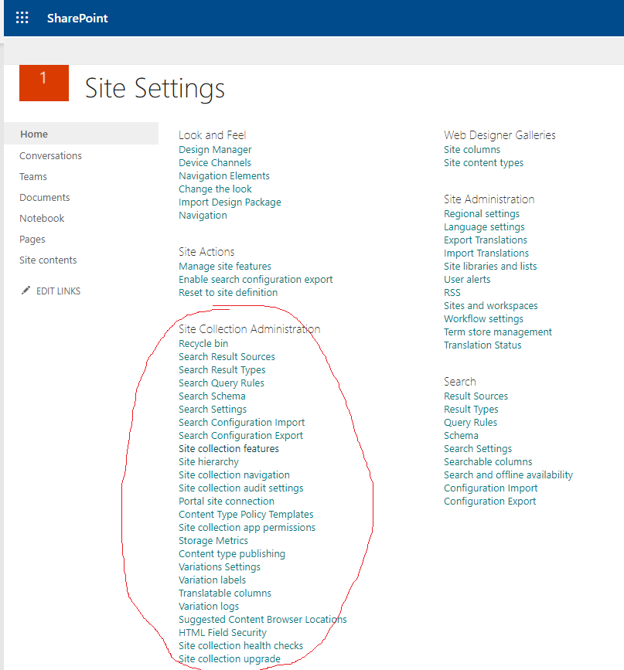Open Sites and workspaces

(491, 306)
